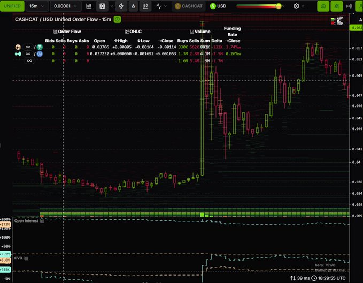Expand the arrow beside the settings gear

click(303, 6)
